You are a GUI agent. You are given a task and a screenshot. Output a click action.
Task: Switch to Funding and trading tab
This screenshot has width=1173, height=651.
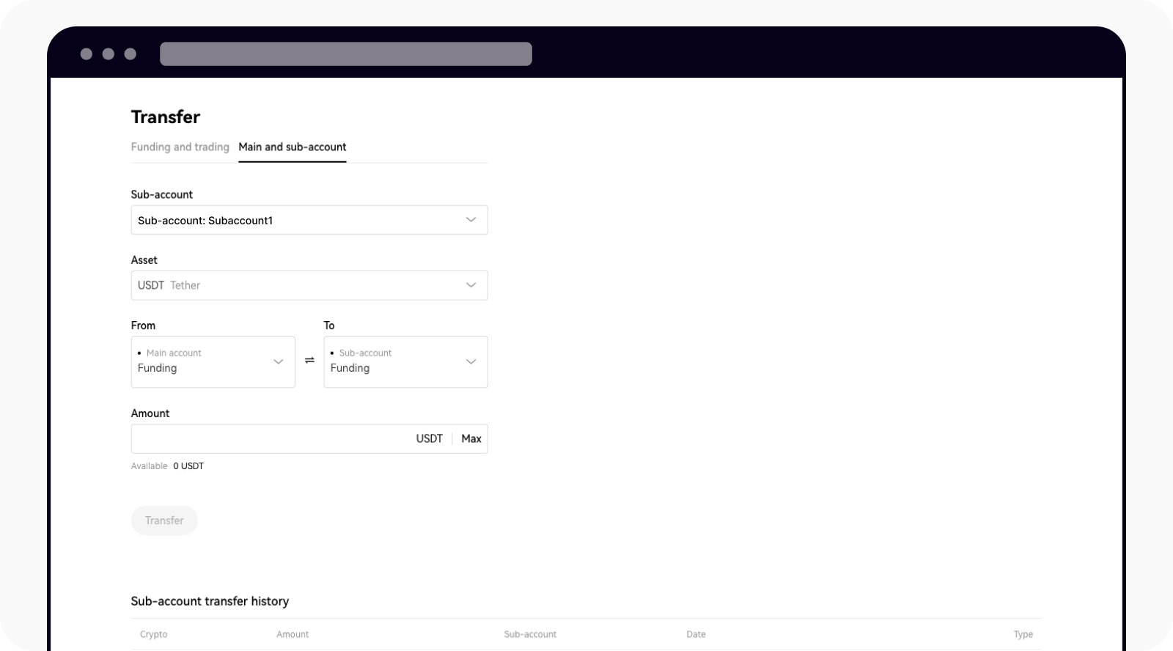point(180,147)
